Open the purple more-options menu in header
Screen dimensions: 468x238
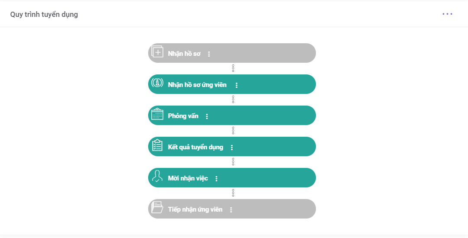pyautogui.click(x=447, y=14)
